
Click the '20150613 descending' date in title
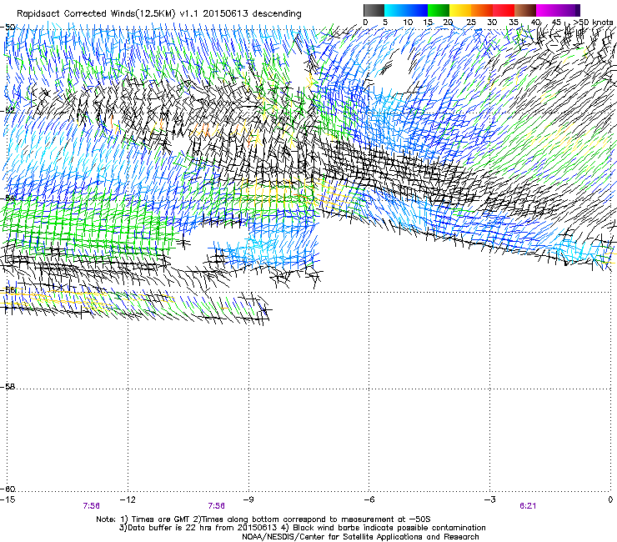252,14
